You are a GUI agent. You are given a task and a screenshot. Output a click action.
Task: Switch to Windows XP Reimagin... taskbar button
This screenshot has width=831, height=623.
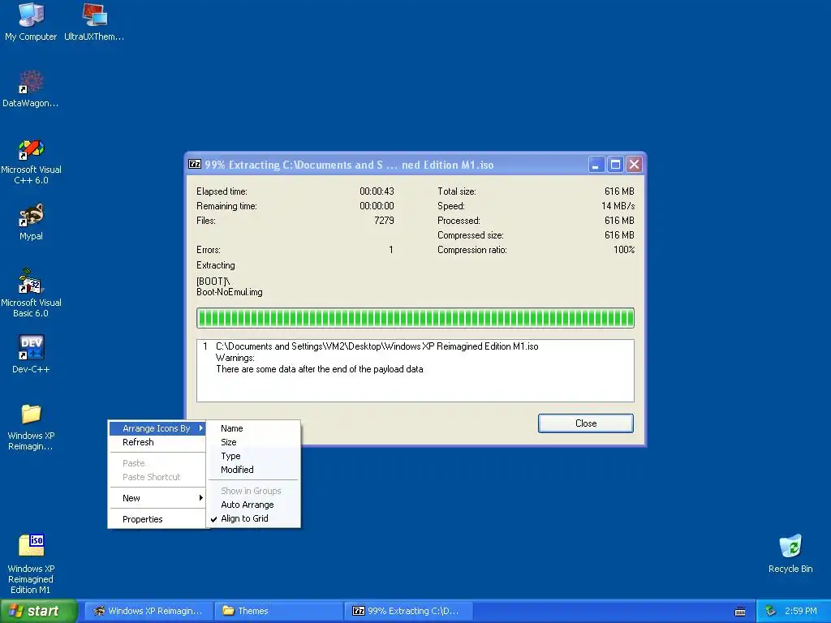click(149, 611)
